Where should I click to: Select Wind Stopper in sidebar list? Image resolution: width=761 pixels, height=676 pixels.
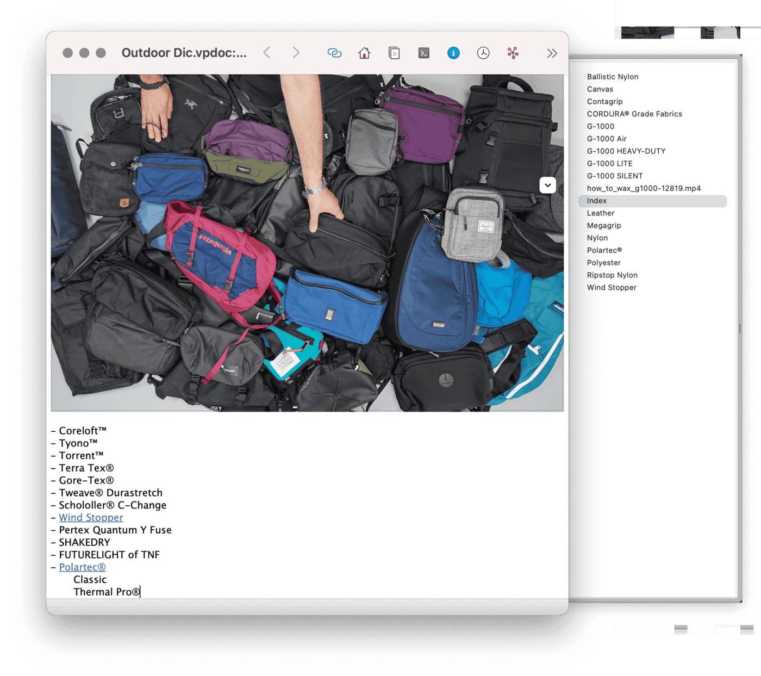612,288
